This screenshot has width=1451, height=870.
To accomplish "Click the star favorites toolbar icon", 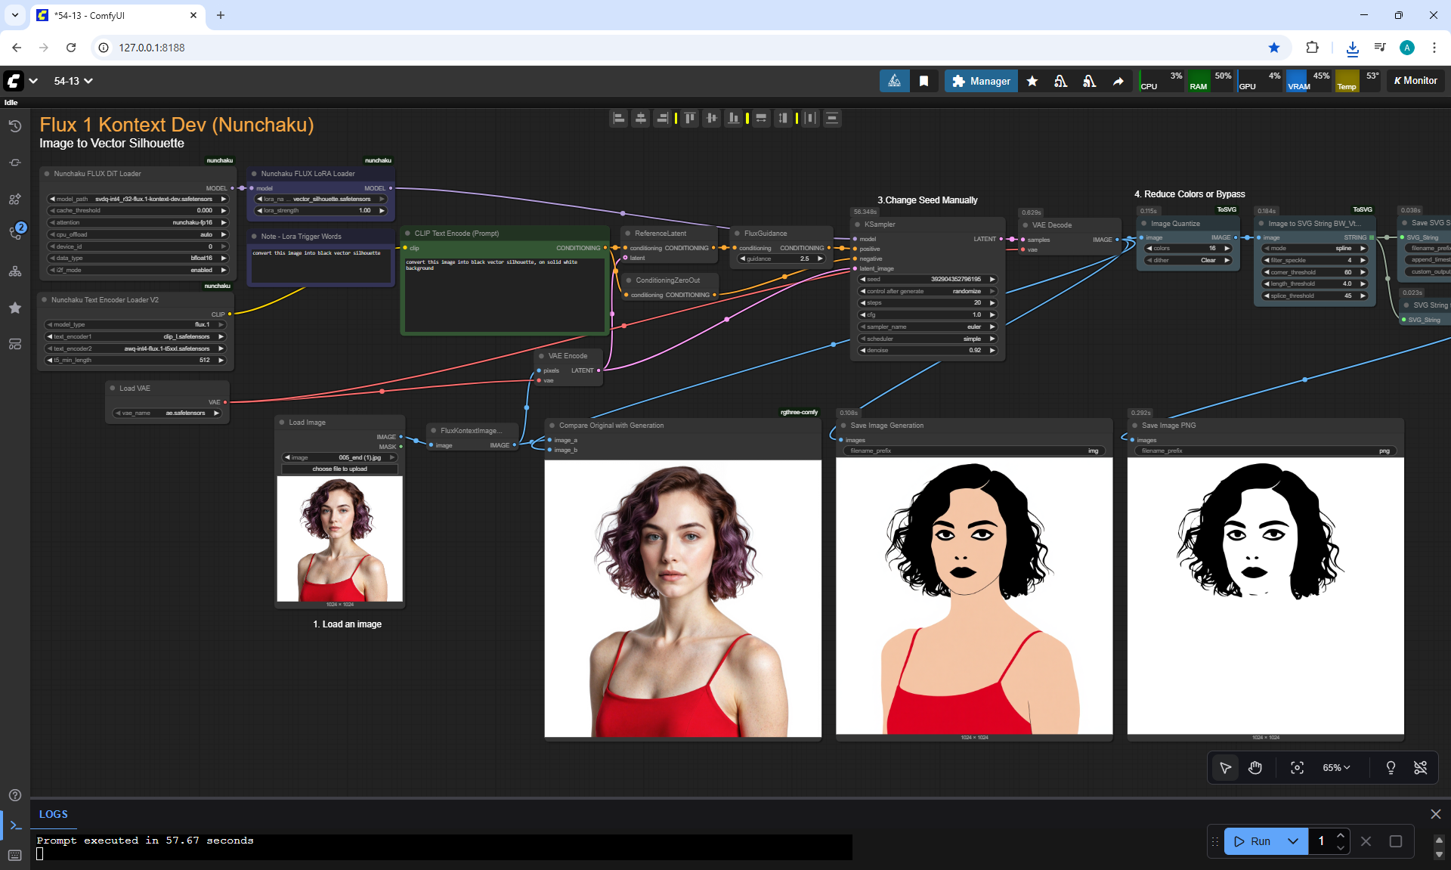I will click(1032, 81).
